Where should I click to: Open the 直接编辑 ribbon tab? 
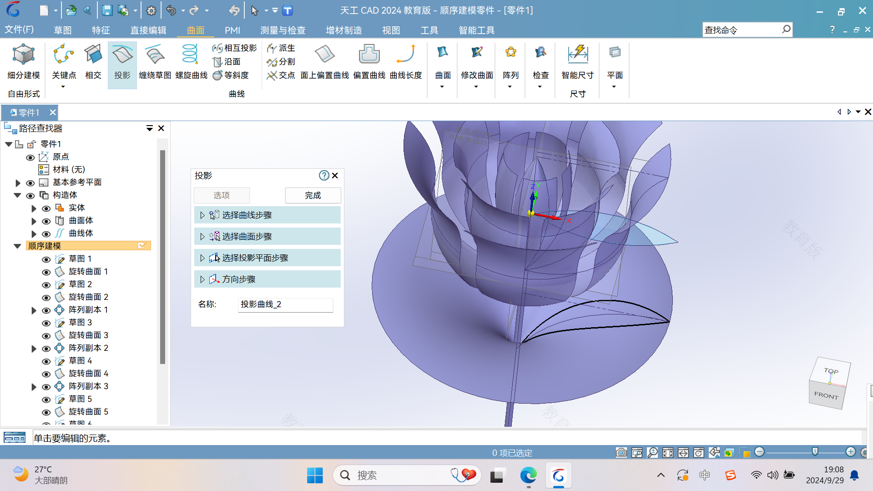pyautogui.click(x=148, y=30)
